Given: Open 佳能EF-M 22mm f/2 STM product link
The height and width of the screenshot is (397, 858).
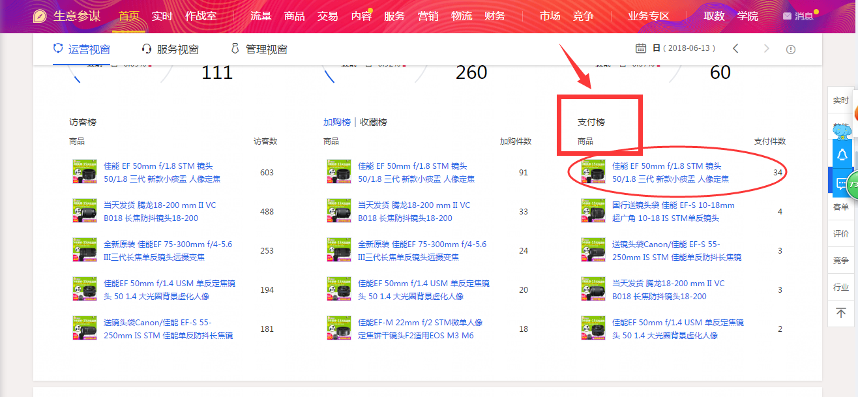Looking at the screenshot, I should click(421, 329).
